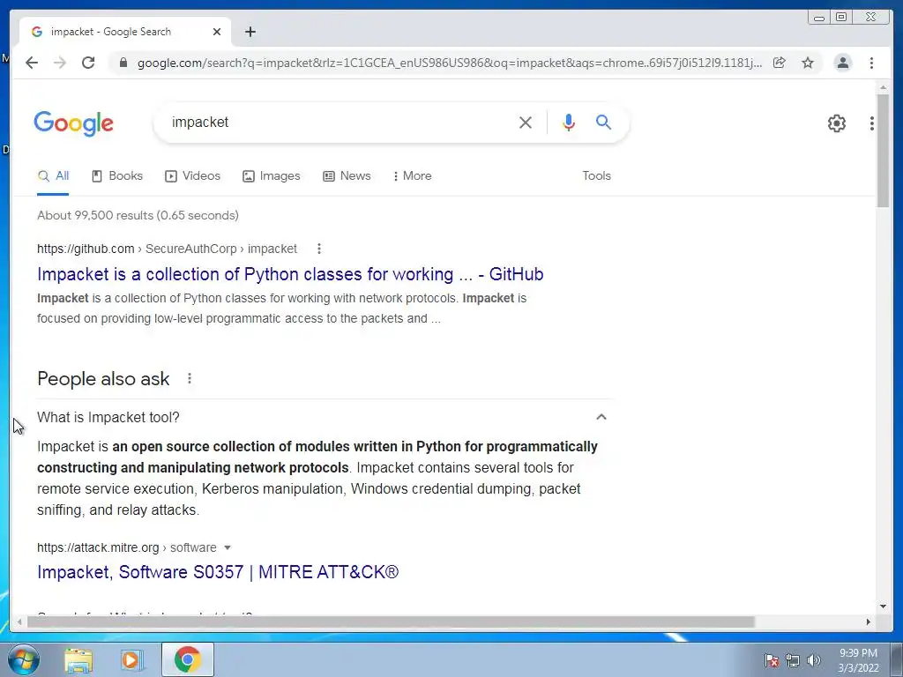Open Chrome's three-dot menu
The height and width of the screenshot is (677, 903).
coord(871,63)
